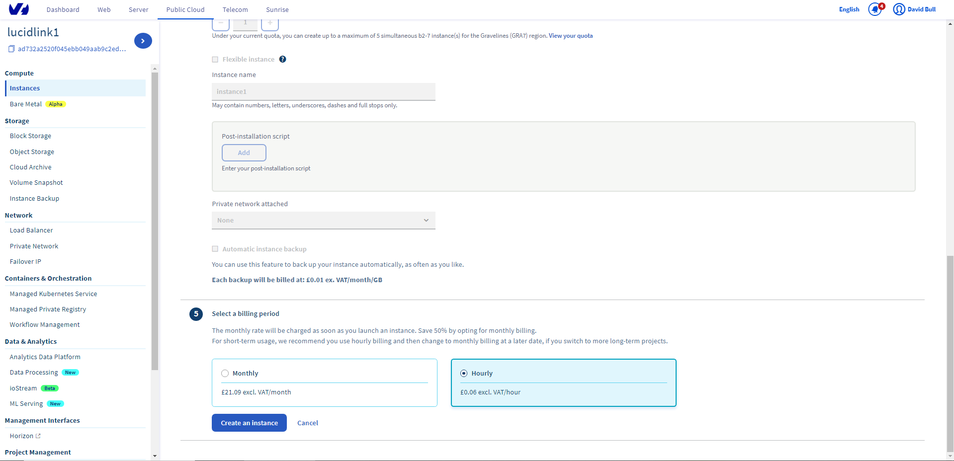
Task: Select the Public Cloud tab
Action: click(x=185, y=9)
